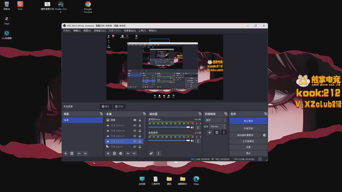Show the 文本 (GDI+) 5 source
342x192 pixels.
tap(135, 125)
